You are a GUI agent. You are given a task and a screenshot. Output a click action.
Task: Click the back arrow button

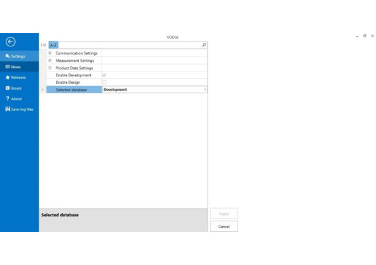click(10, 42)
